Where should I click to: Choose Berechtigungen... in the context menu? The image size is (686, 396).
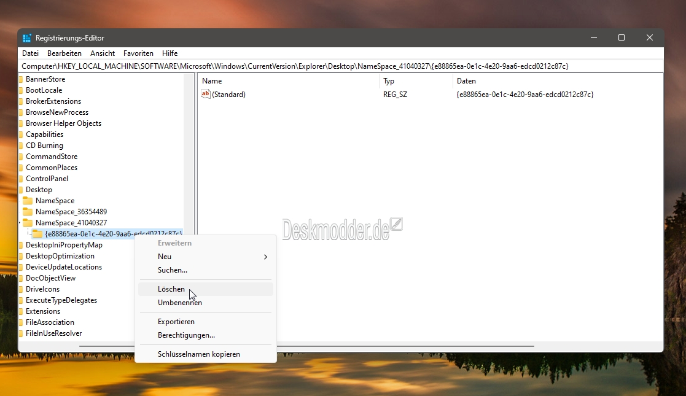click(x=206, y=335)
